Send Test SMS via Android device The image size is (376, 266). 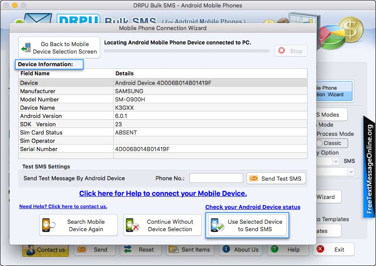tap(276, 178)
